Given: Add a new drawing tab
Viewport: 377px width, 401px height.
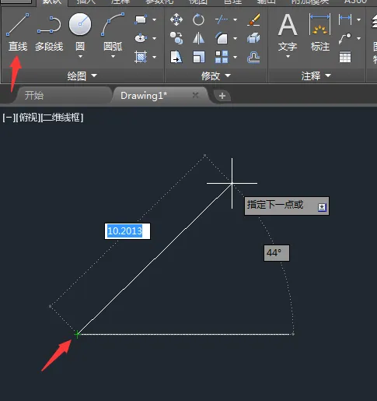Looking at the screenshot, I should (x=222, y=96).
